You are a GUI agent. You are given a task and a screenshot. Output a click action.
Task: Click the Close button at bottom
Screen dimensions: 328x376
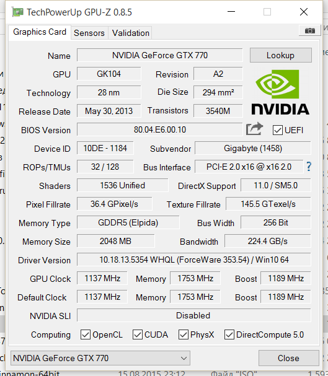click(289, 358)
